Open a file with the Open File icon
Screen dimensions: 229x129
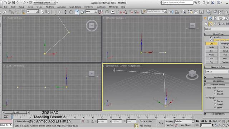click(x=9, y=3)
